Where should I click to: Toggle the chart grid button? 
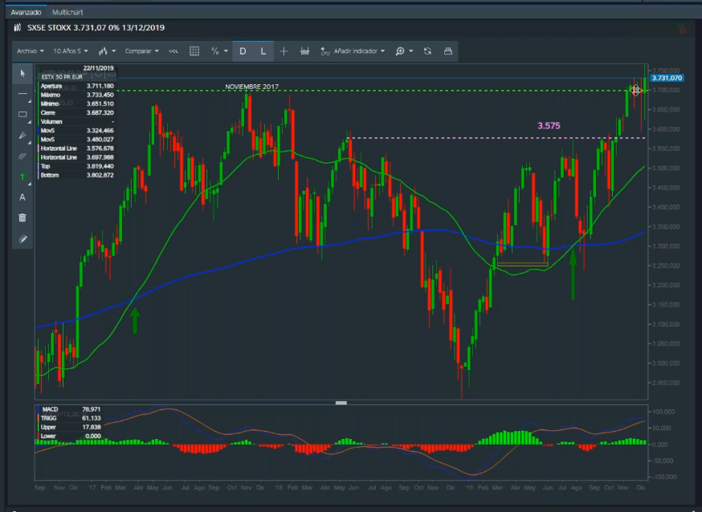(194, 51)
